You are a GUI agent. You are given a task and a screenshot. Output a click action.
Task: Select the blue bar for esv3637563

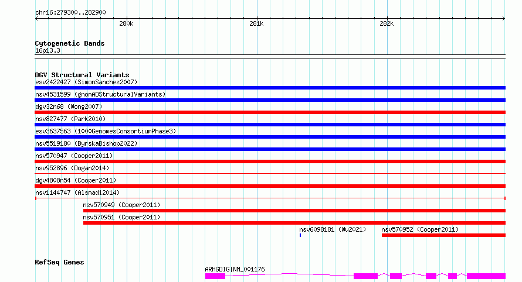point(270,137)
